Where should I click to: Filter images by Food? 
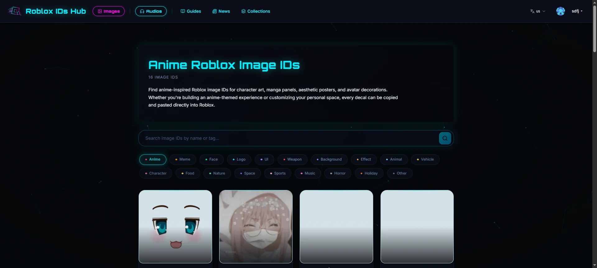tap(188, 174)
